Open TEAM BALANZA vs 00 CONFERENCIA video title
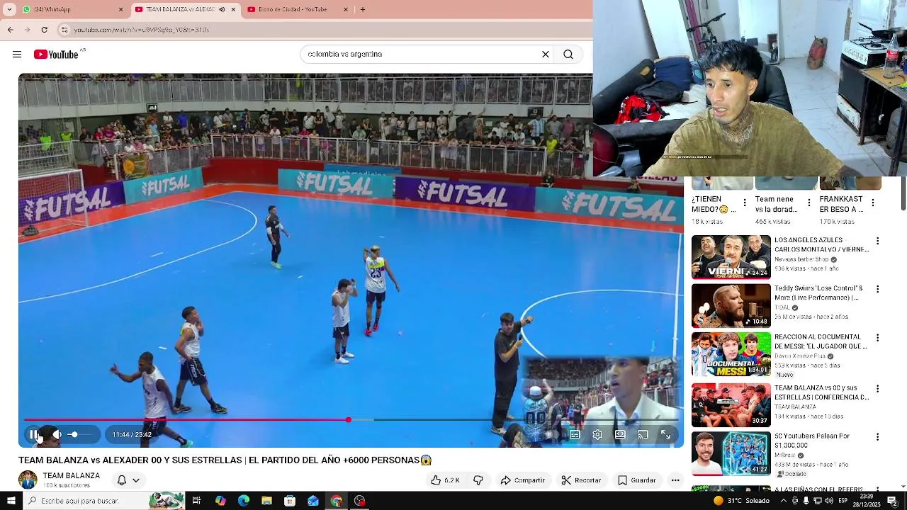Viewport: 907px width, 510px height. click(x=821, y=392)
